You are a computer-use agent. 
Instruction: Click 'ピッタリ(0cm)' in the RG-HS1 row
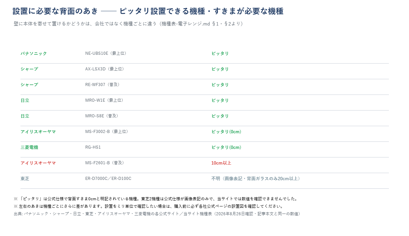(x=227, y=147)
